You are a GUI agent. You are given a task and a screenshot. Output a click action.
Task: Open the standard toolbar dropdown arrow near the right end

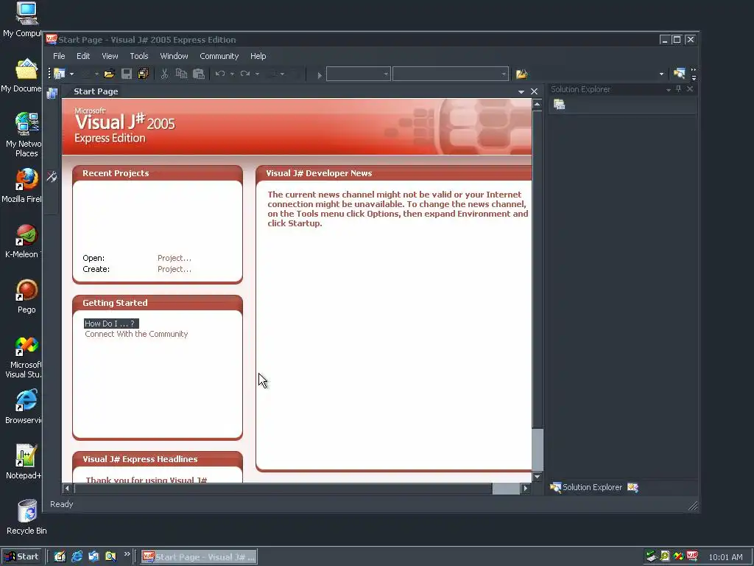click(662, 74)
